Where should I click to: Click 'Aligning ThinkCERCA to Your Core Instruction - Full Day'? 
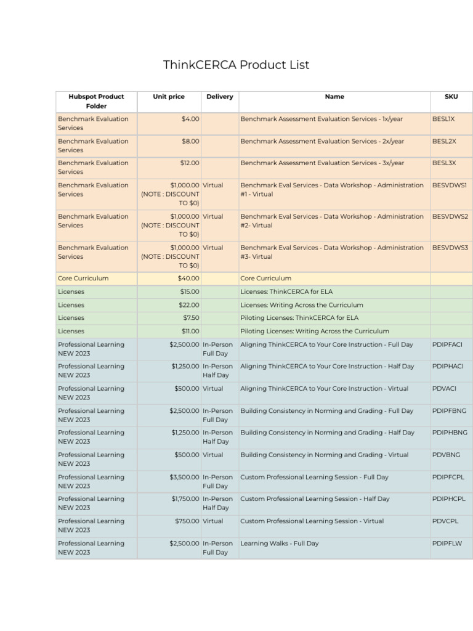(x=326, y=345)
